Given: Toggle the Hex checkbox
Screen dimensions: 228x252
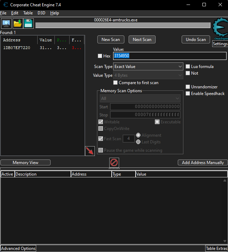Looking at the screenshot, I should pos(100,56).
